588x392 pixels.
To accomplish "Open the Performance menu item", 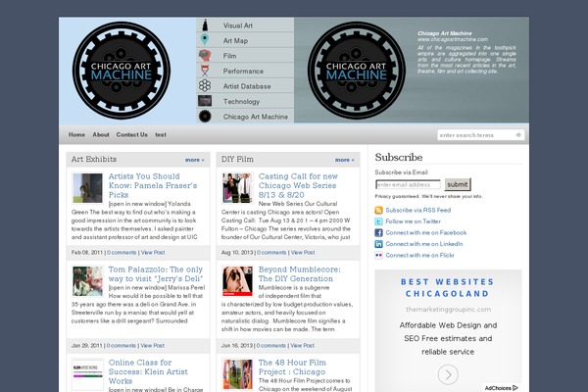I will pos(245,71).
